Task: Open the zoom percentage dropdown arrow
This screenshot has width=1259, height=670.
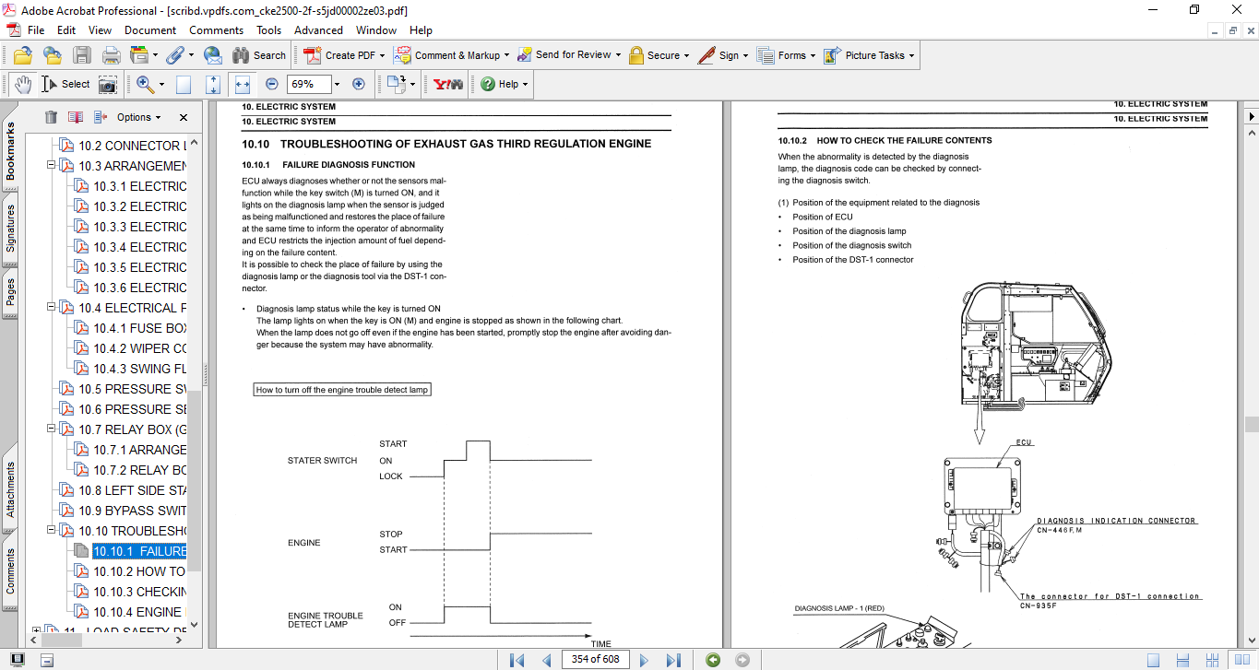Action: coord(337,84)
